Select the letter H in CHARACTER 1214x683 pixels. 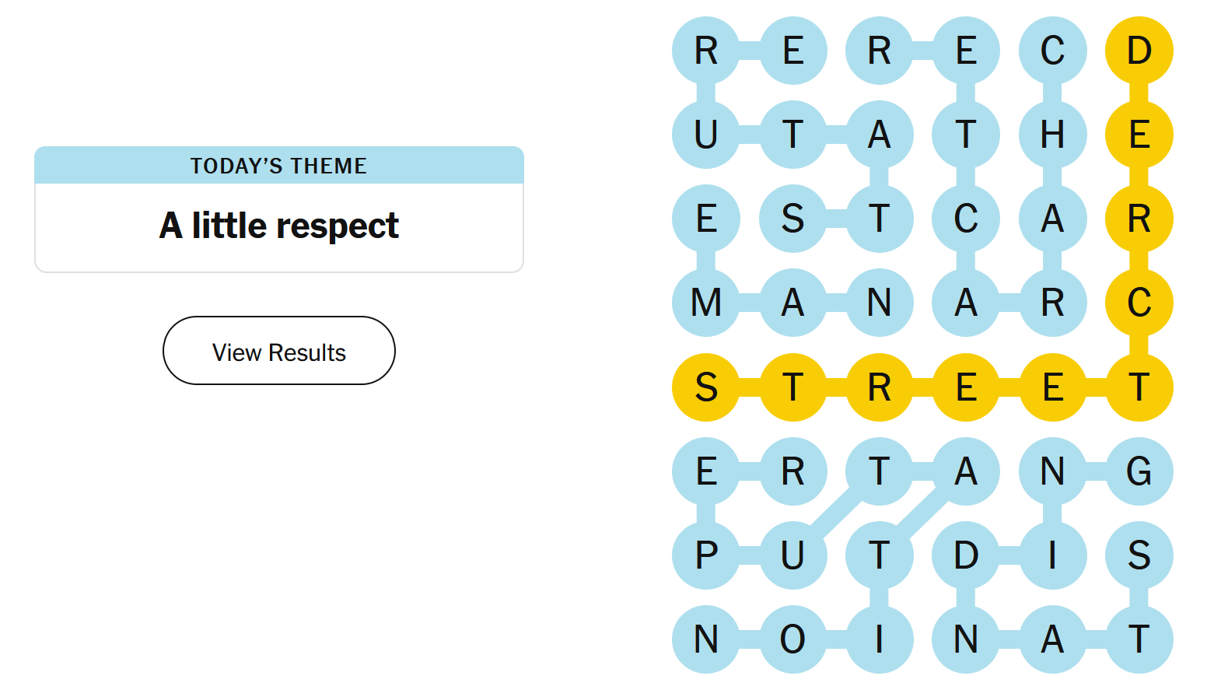(x=1052, y=135)
